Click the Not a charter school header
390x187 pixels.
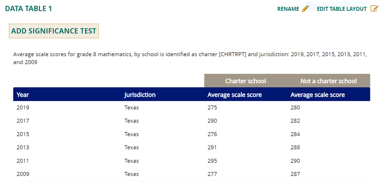(x=328, y=81)
